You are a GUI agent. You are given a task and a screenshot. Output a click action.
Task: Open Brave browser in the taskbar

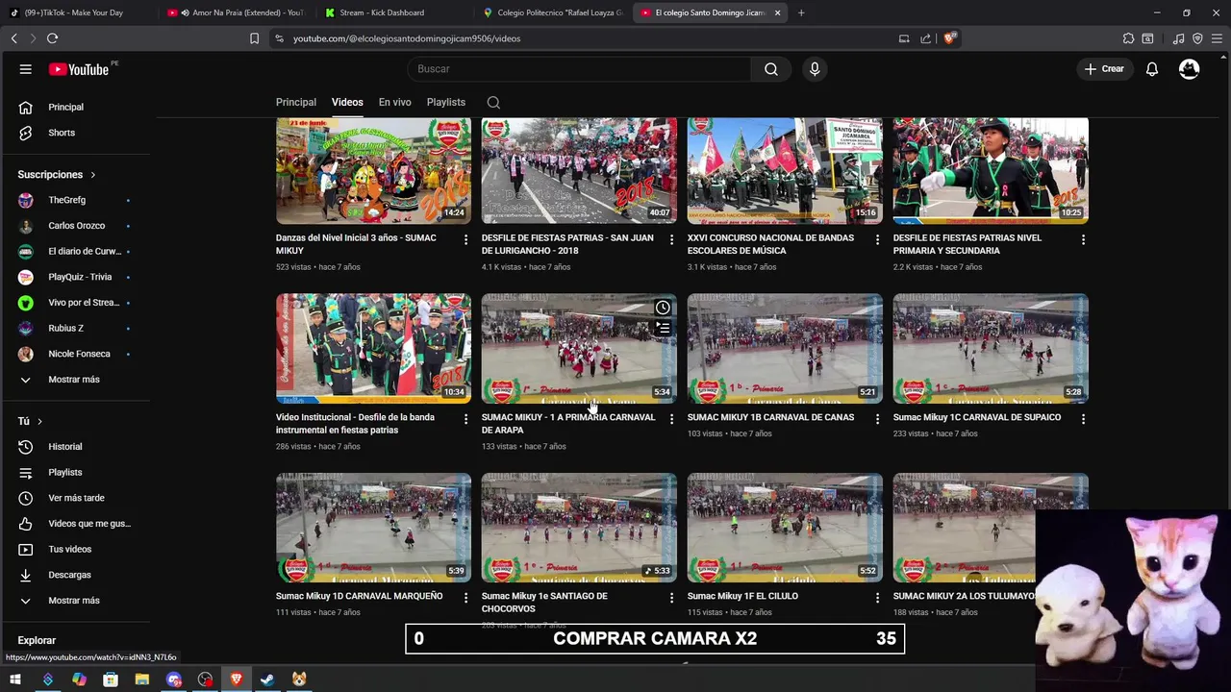(x=237, y=680)
